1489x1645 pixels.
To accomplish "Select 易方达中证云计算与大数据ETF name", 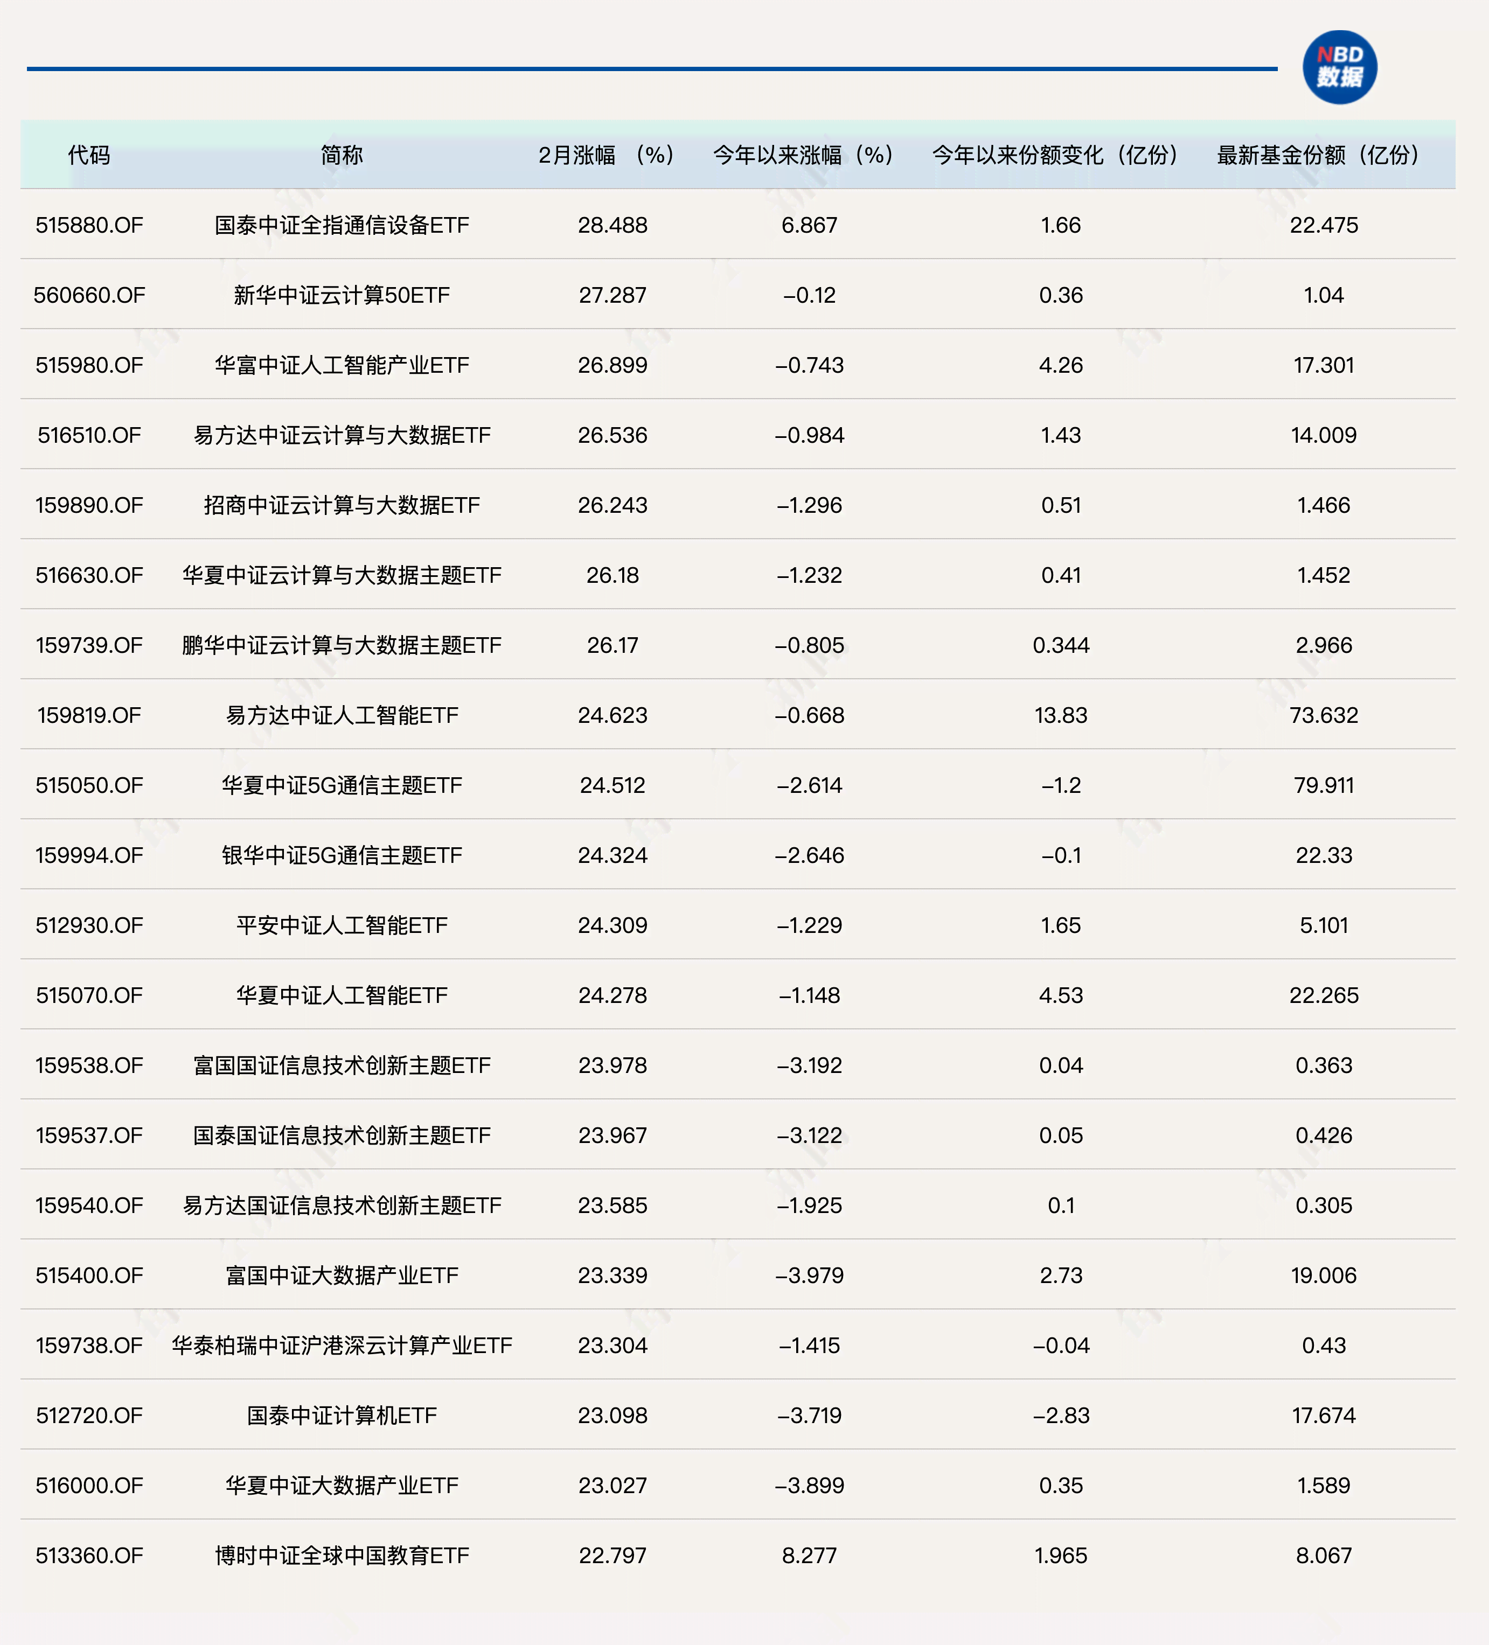I will tap(342, 435).
